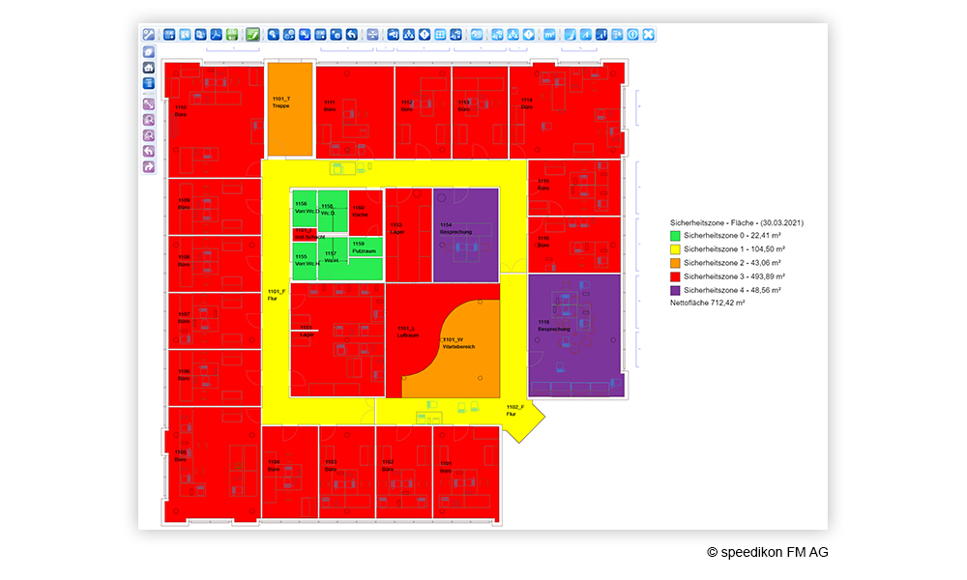Click the dark diamond warning icon
Image resolution: width=967 pixels, height=580 pixels.
pos(425,35)
